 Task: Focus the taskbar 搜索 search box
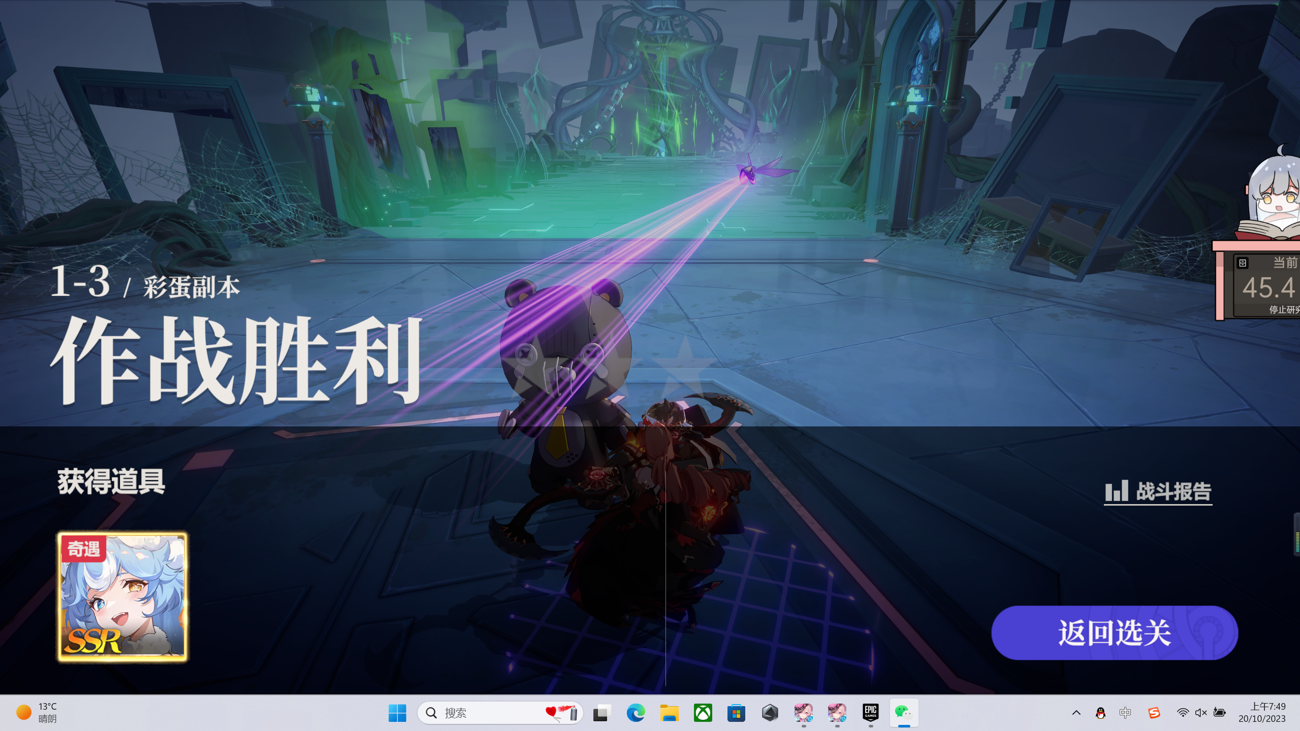click(500, 713)
